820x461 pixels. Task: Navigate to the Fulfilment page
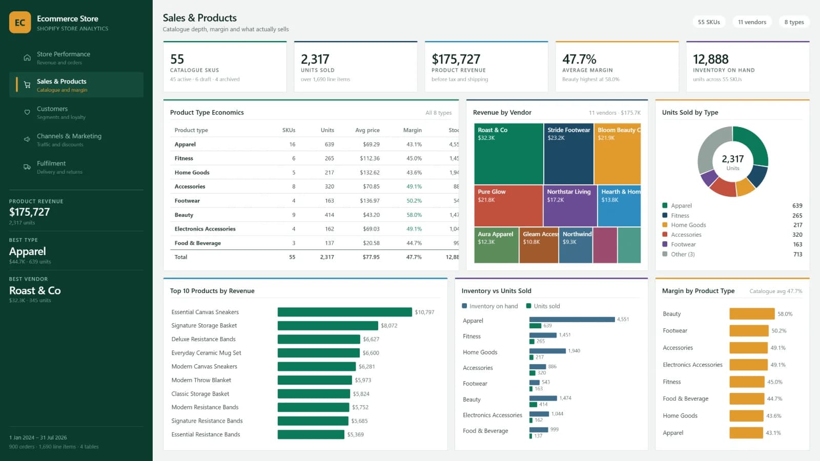point(76,167)
